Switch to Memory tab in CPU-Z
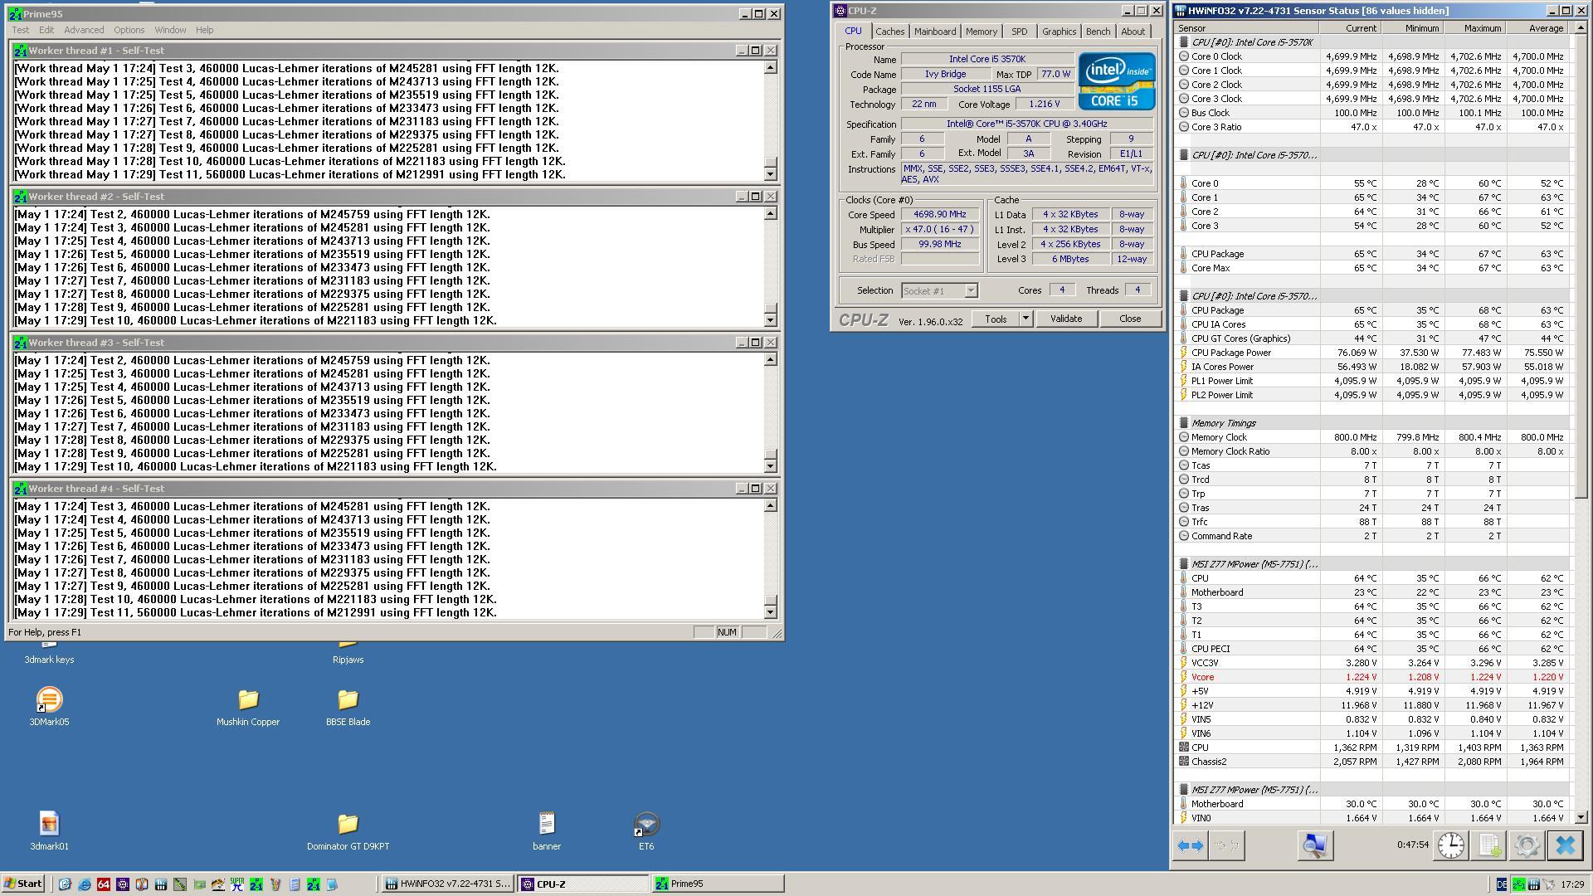The height and width of the screenshot is (896, 1593). (x=981, y=32)
